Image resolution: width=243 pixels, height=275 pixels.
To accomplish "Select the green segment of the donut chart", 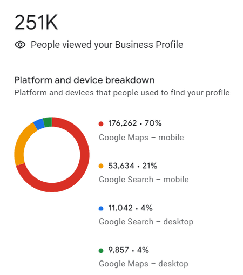I will (48, 122).
